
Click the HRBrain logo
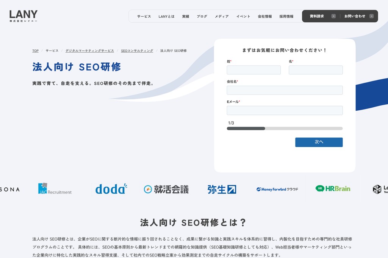[x=333, y=189]
